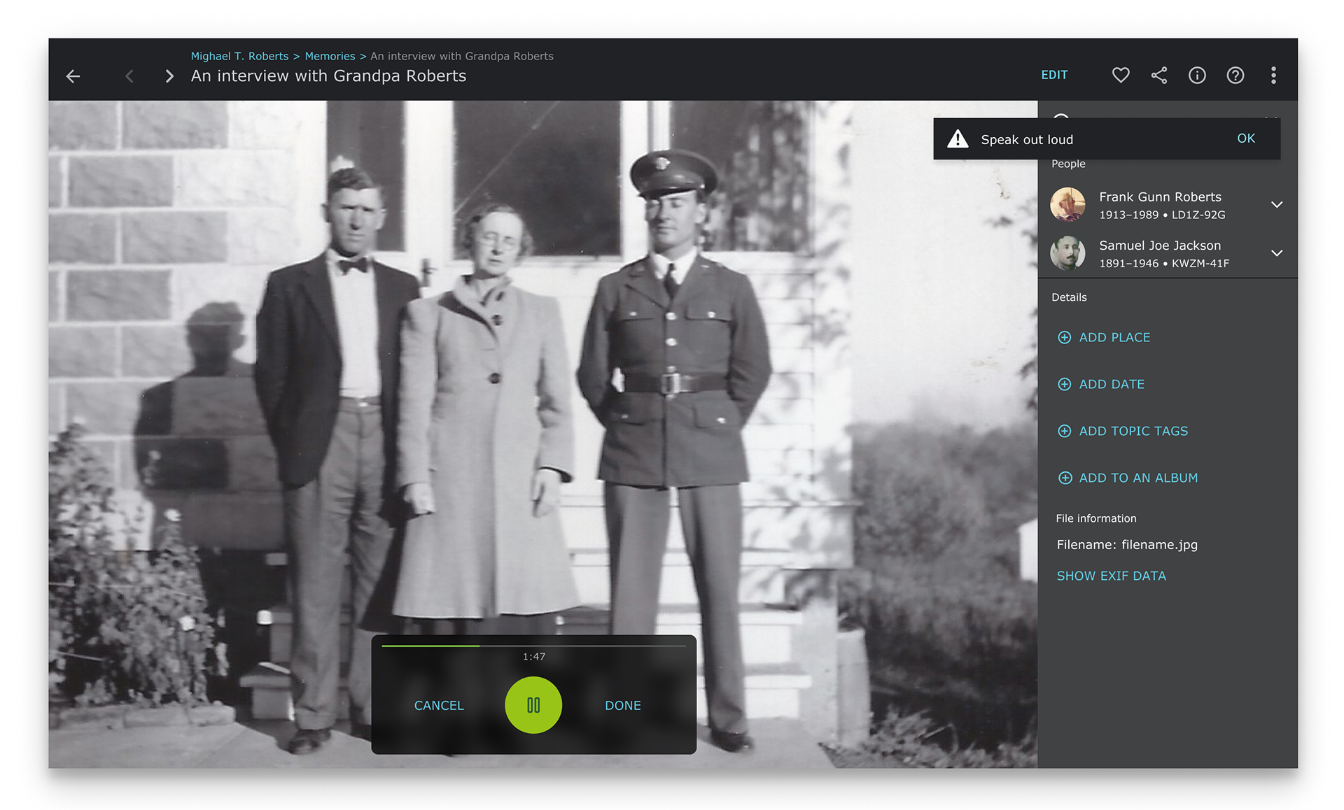The image size is (1344, 810).
Task: Click the 1:47 recording time
Action: 533,657
